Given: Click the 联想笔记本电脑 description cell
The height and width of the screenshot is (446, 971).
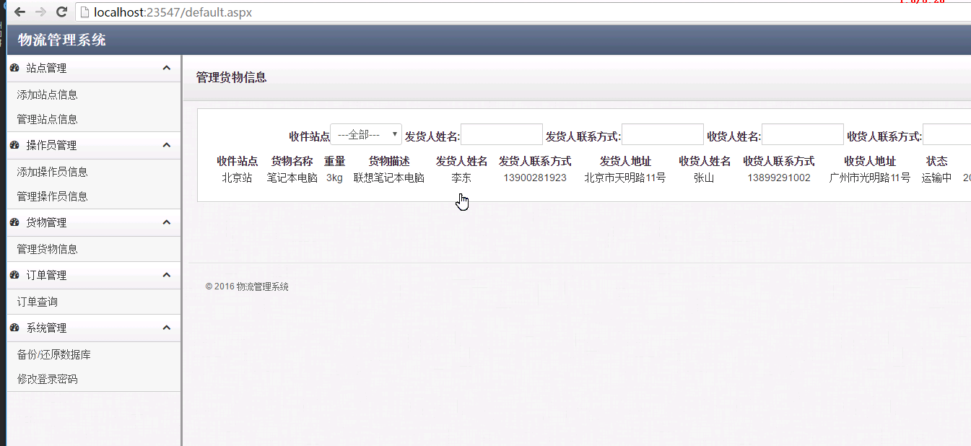Looking at the screenshot, I should 389,178.
